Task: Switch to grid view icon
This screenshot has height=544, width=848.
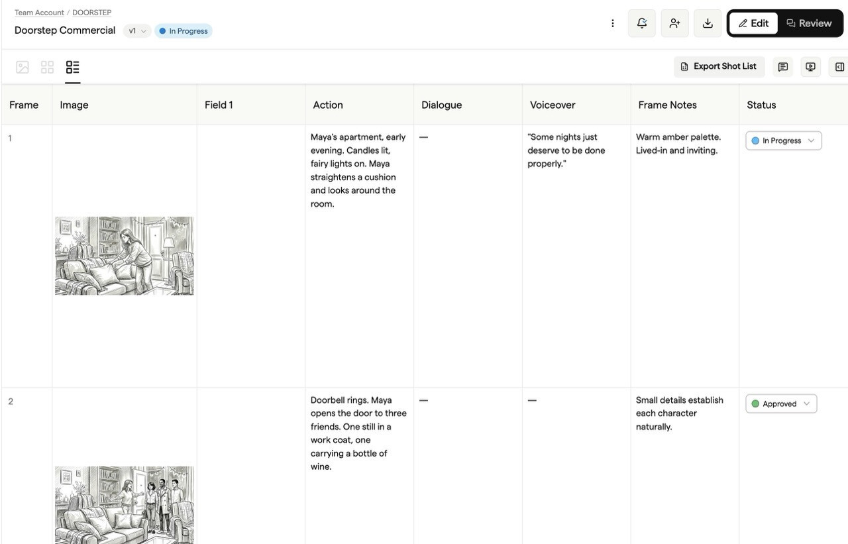Action: coord(48,67)
